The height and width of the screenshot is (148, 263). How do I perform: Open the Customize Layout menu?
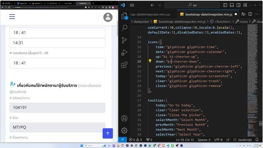click(x=245, y=5)
